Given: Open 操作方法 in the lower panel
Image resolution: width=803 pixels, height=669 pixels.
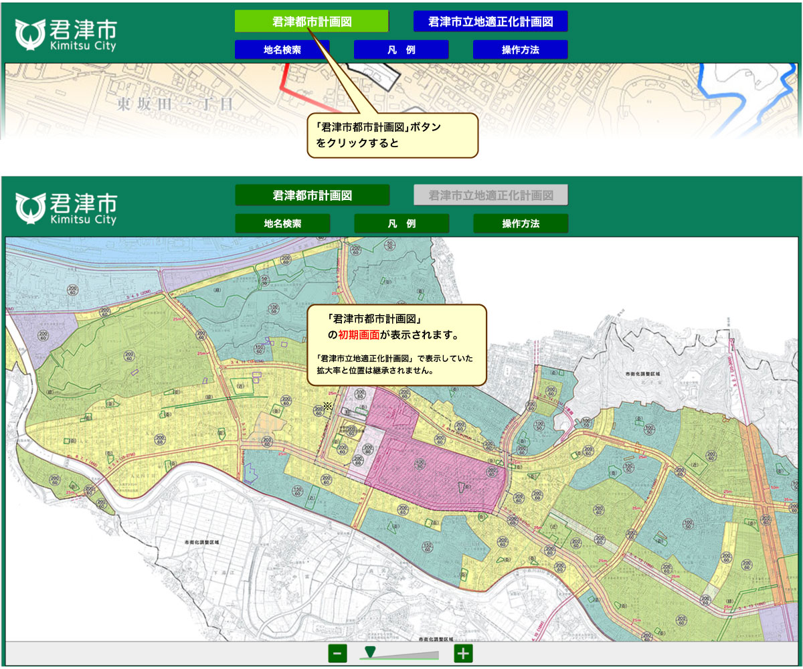Looking at the screenshot, I should [520, 223].
